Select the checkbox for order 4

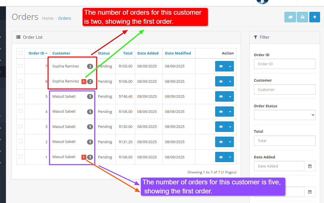20,111
